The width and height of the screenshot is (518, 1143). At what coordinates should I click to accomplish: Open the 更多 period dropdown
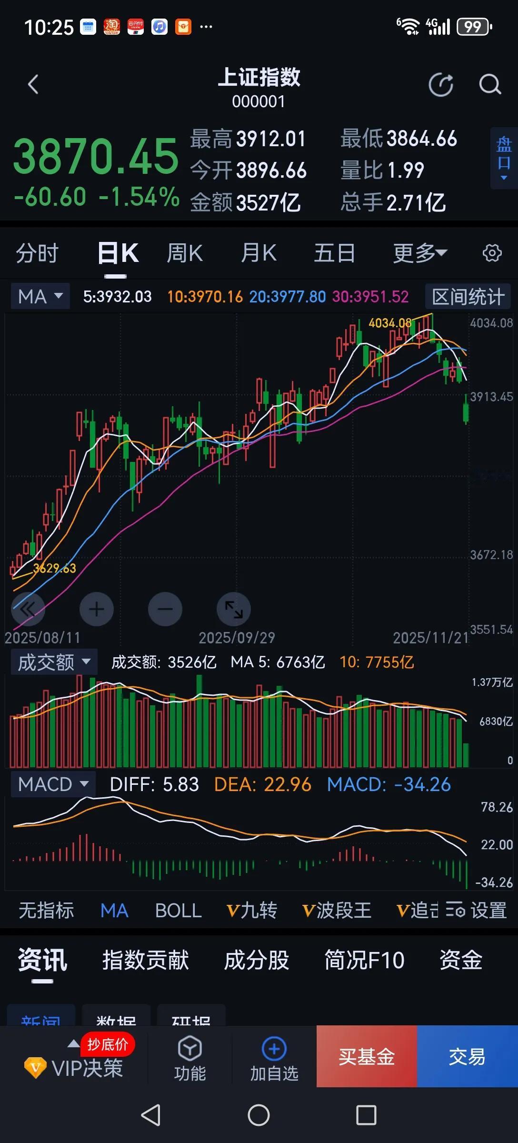(x=420, y=253)
